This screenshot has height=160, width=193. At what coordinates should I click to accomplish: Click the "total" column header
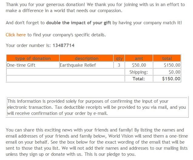point(167,58)
